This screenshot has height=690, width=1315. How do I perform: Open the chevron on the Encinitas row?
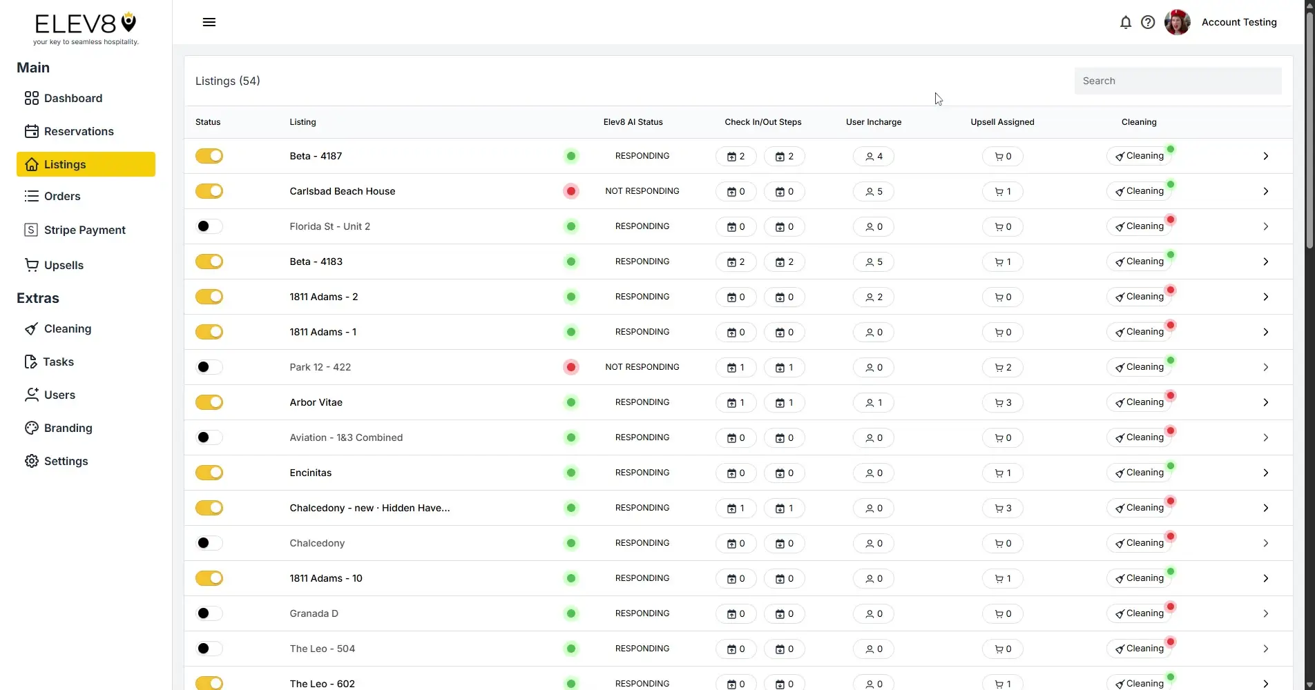[x=1265, y=472]
